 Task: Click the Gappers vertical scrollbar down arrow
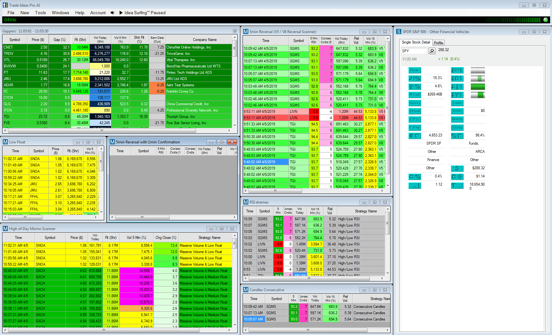click(234, 125)
